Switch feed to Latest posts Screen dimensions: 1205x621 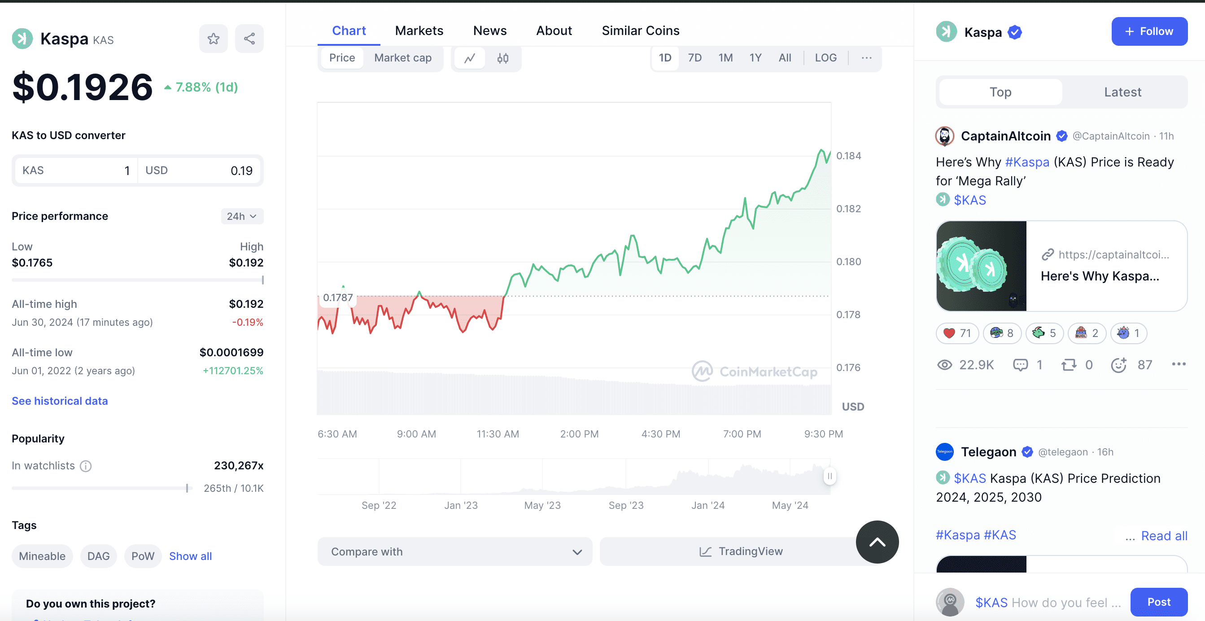tap(1122, 92)
